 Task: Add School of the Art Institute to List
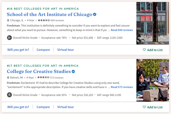pyautogui.click(x=153, y=50)
